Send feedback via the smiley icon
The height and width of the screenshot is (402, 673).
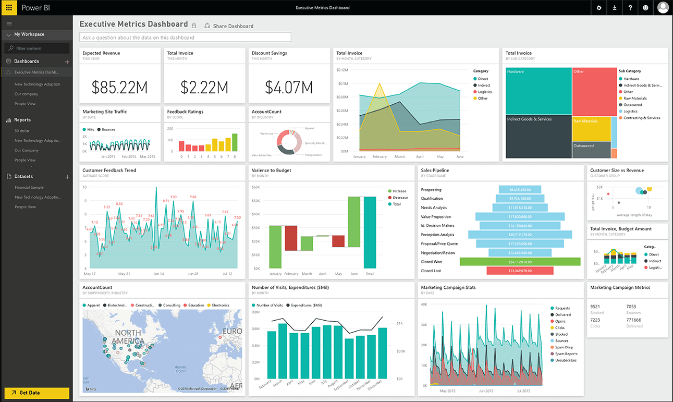coord(646,8)
